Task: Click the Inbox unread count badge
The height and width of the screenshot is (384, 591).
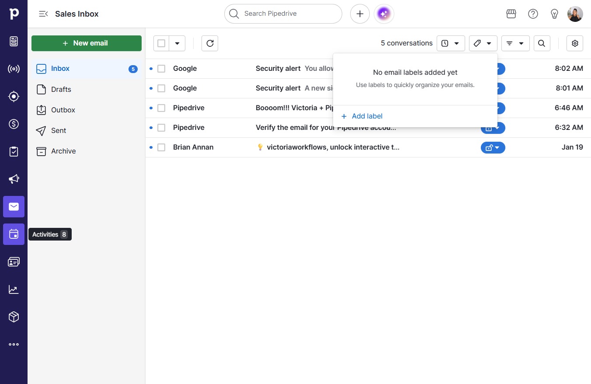Action: (133, 69)
